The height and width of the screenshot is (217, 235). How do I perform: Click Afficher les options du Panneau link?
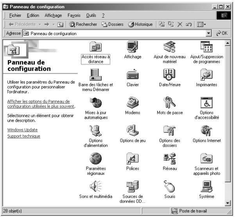41,104
